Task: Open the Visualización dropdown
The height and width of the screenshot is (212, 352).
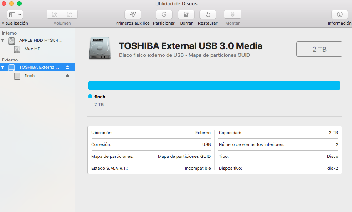Action: click(15, 15)
